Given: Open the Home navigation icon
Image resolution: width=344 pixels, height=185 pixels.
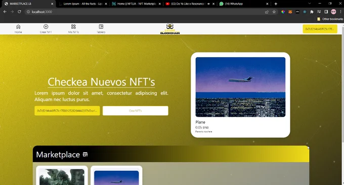Looking at the screenshot, I should click(x=18, y=27).
